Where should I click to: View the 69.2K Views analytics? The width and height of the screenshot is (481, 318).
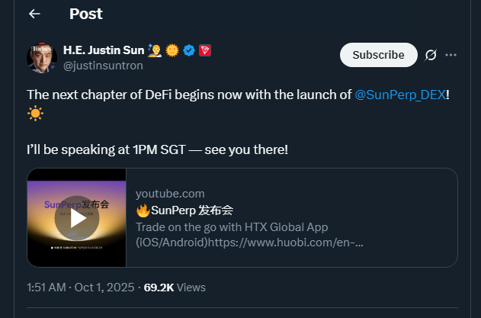pos(175,287)
